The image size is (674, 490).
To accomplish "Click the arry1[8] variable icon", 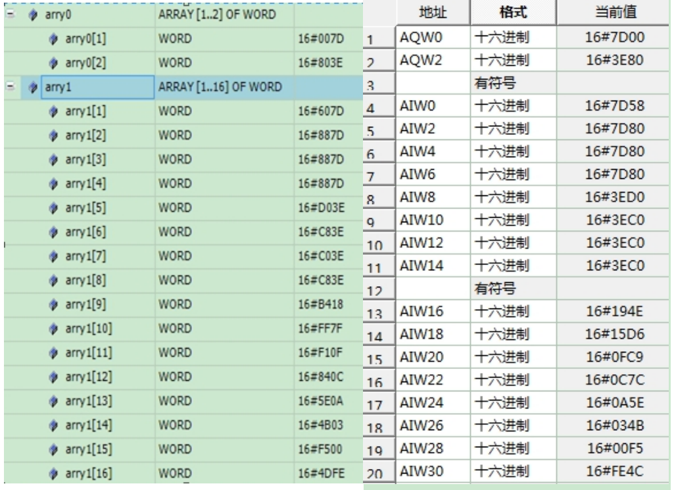I will tap(53, 280).
